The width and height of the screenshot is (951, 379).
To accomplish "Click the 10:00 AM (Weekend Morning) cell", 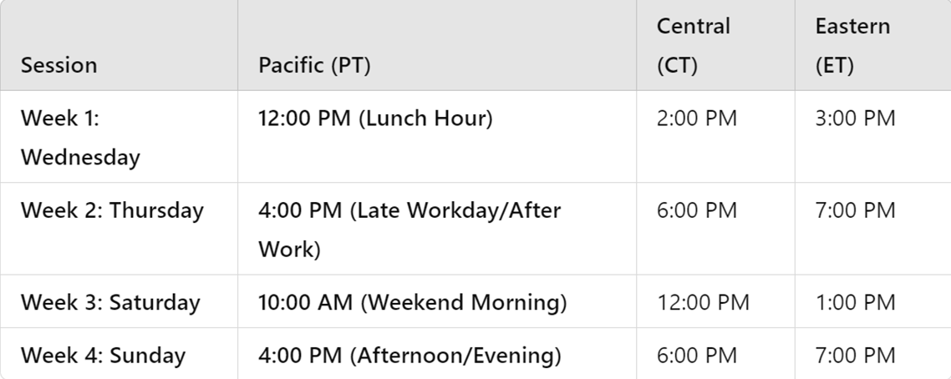I will [x=413, y=302].
